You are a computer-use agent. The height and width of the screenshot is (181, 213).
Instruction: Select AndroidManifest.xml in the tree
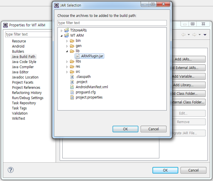click(x=92, y=87)
